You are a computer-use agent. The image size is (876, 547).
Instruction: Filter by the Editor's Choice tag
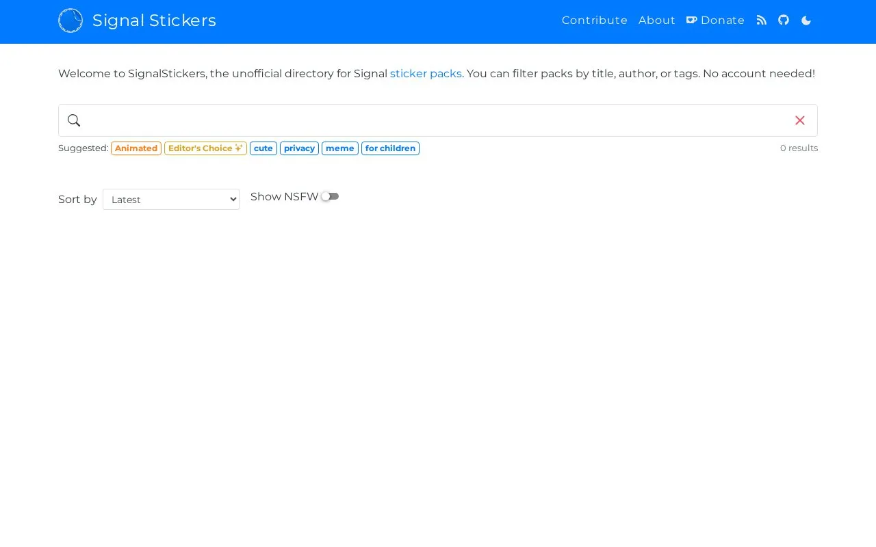click(x=205, y=148)
